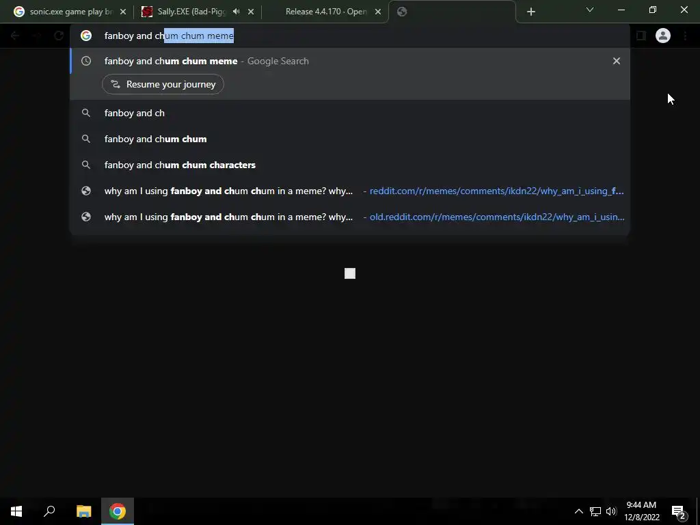This screenshot has width=700, height=525.
Task: Click the Resume your journey button
Action: point(163,84)
